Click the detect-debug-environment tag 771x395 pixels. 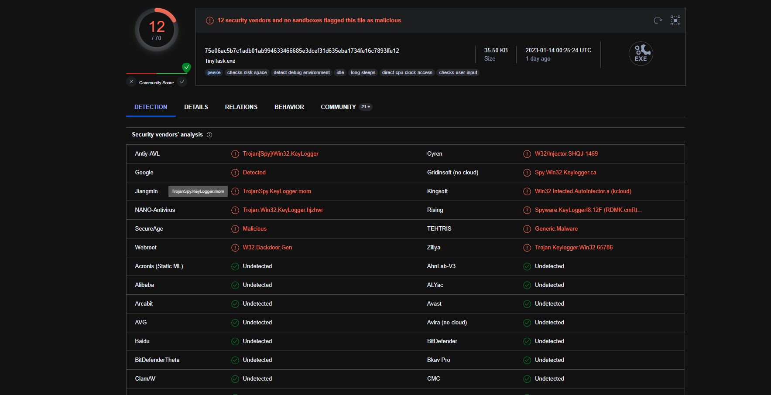302,73
